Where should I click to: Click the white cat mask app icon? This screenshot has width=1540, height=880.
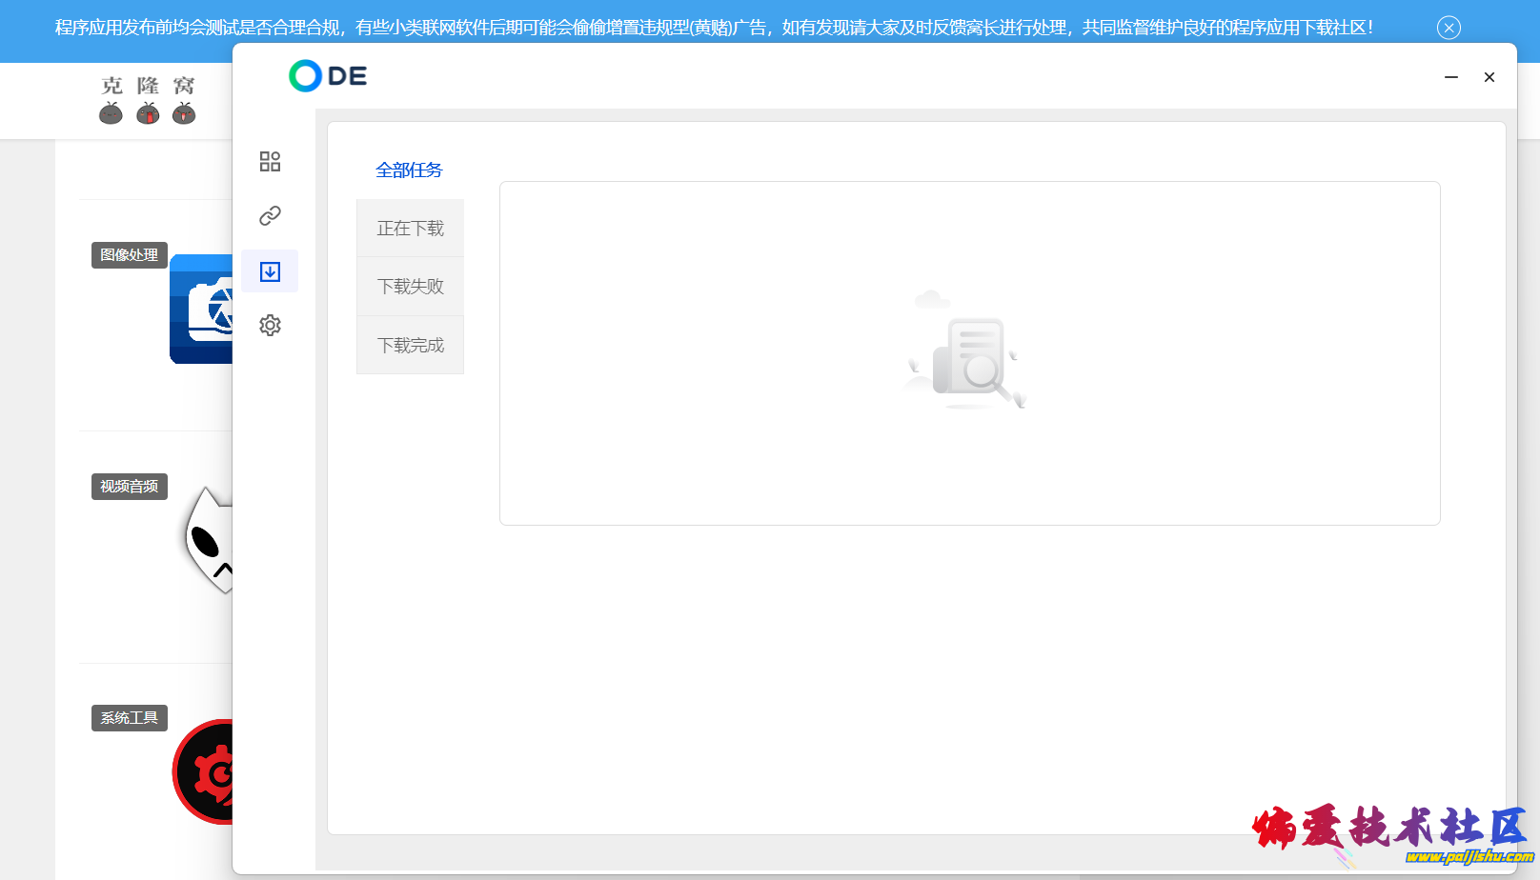pos(209,541)
